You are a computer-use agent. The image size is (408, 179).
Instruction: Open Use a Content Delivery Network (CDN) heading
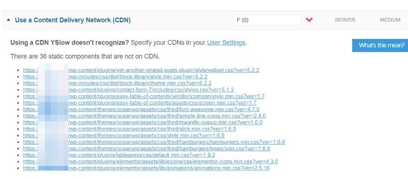point(73,20)
